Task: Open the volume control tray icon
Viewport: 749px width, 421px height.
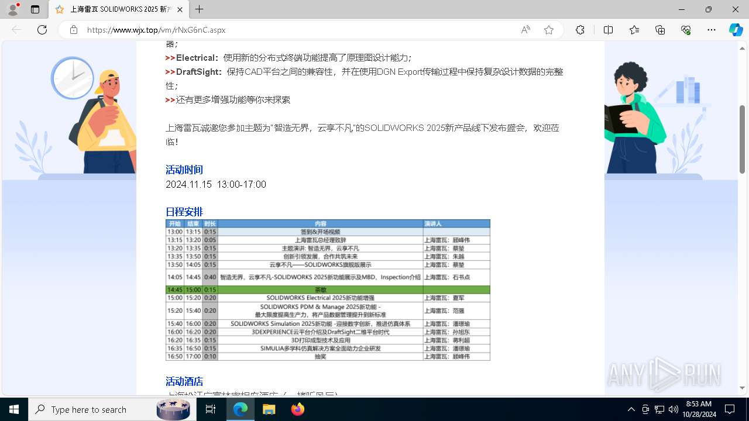Action: [674, 409]
